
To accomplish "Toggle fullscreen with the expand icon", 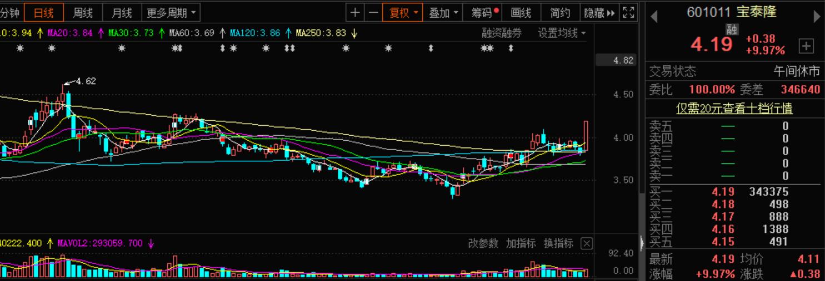I will click(628, 12).
